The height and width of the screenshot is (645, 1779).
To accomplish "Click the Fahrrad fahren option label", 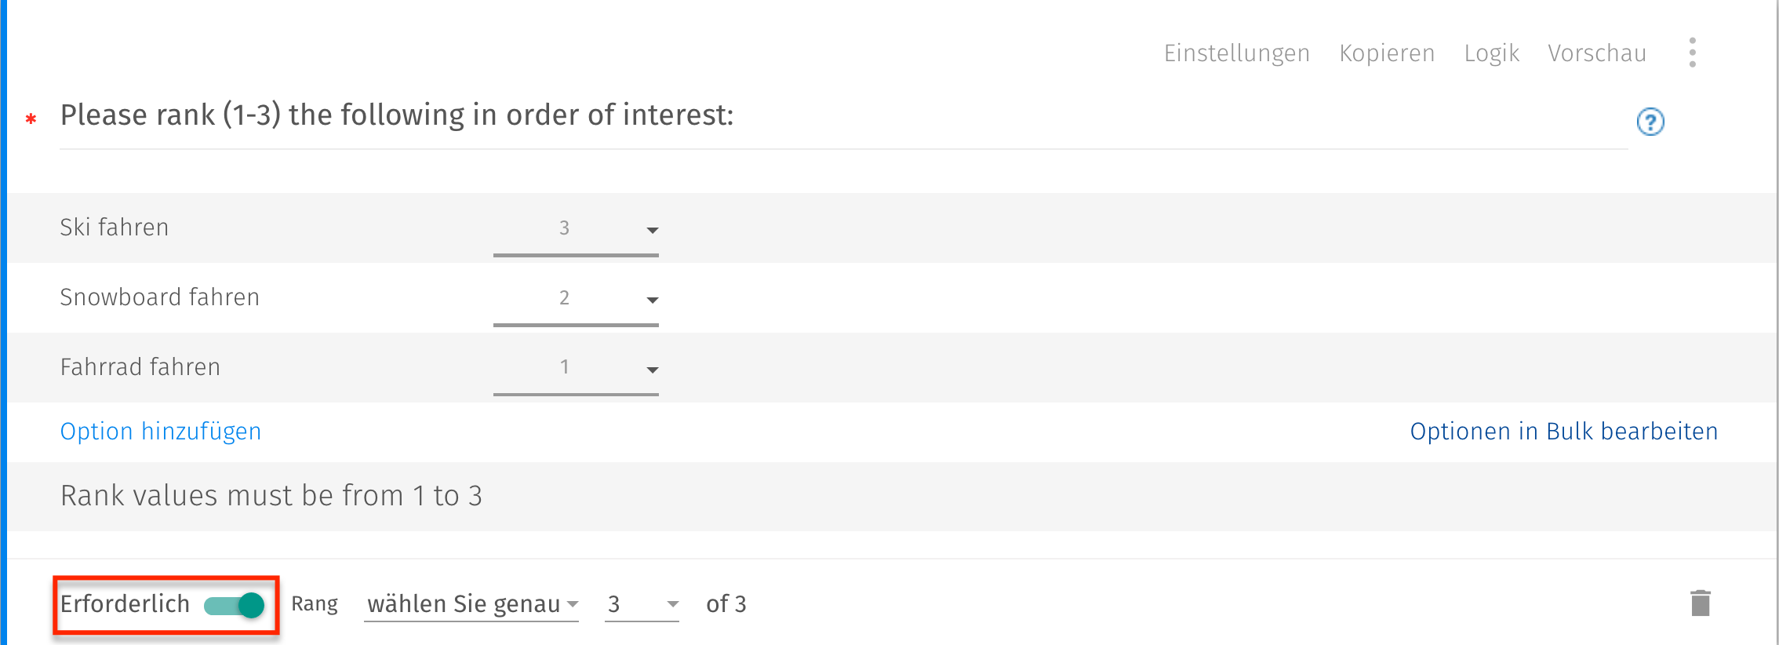I will (140, 366).
